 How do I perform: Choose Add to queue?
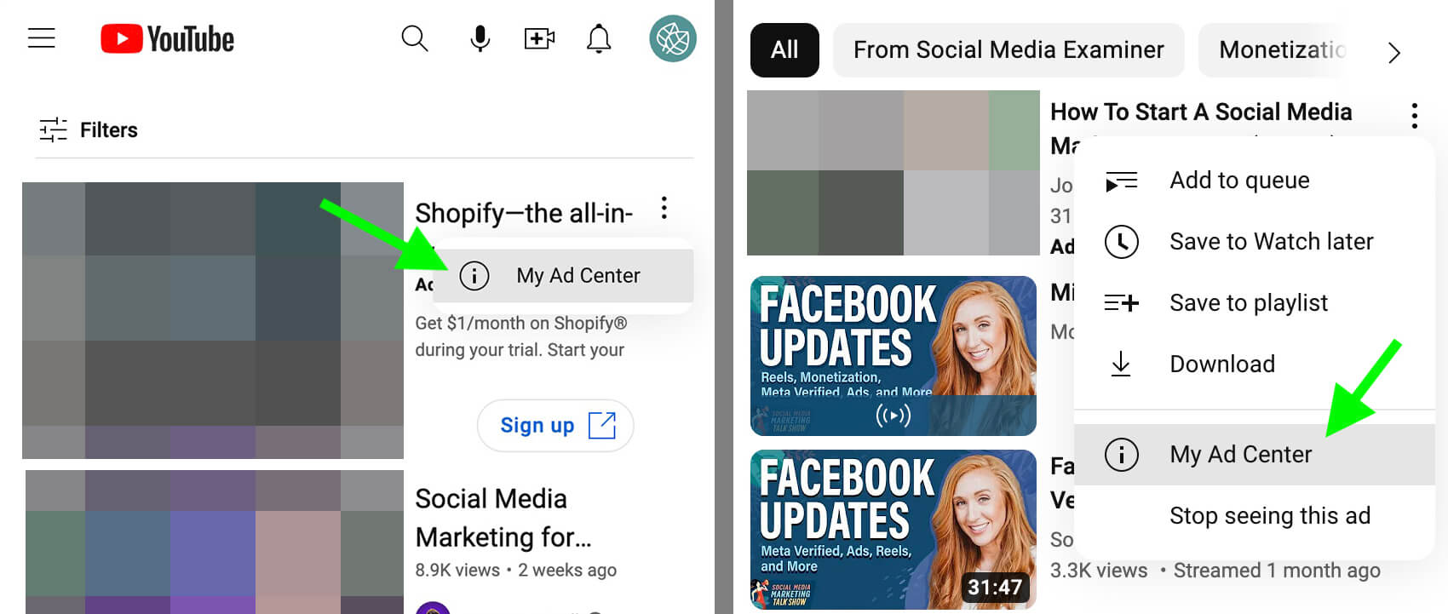click(x=1255, y=181)
